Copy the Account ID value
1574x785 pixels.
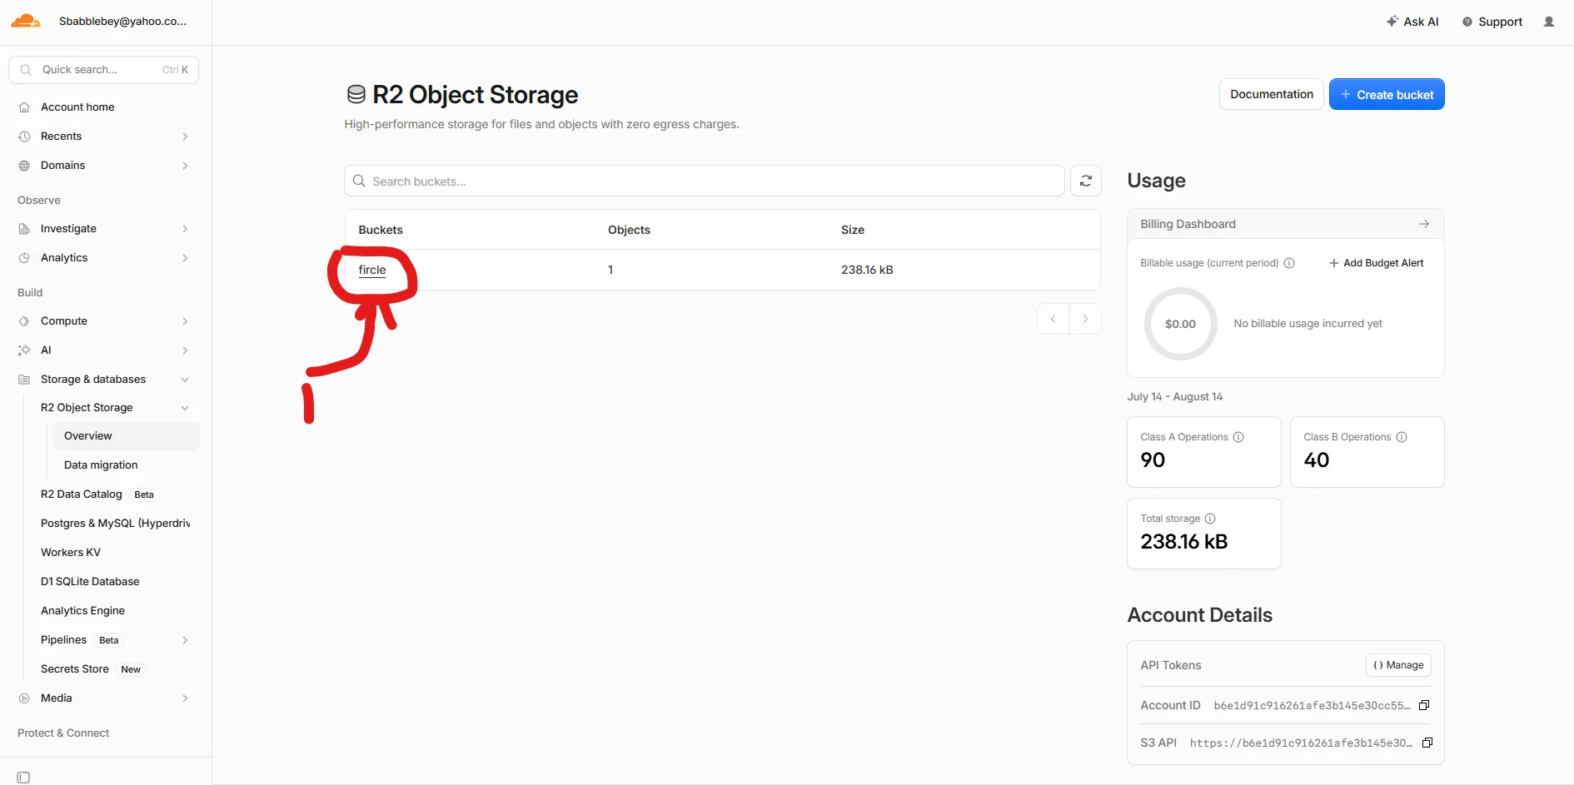click(x=1424, y=705)
